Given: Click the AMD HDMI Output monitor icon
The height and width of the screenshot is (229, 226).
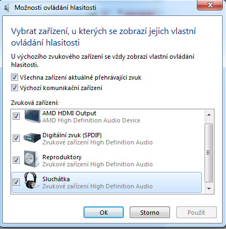Looking at the screenshot, I should 32,116.
